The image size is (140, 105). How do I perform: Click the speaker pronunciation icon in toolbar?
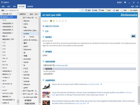click(114, 10)
